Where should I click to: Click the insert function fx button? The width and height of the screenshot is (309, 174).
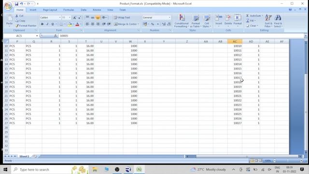point(56,36)
